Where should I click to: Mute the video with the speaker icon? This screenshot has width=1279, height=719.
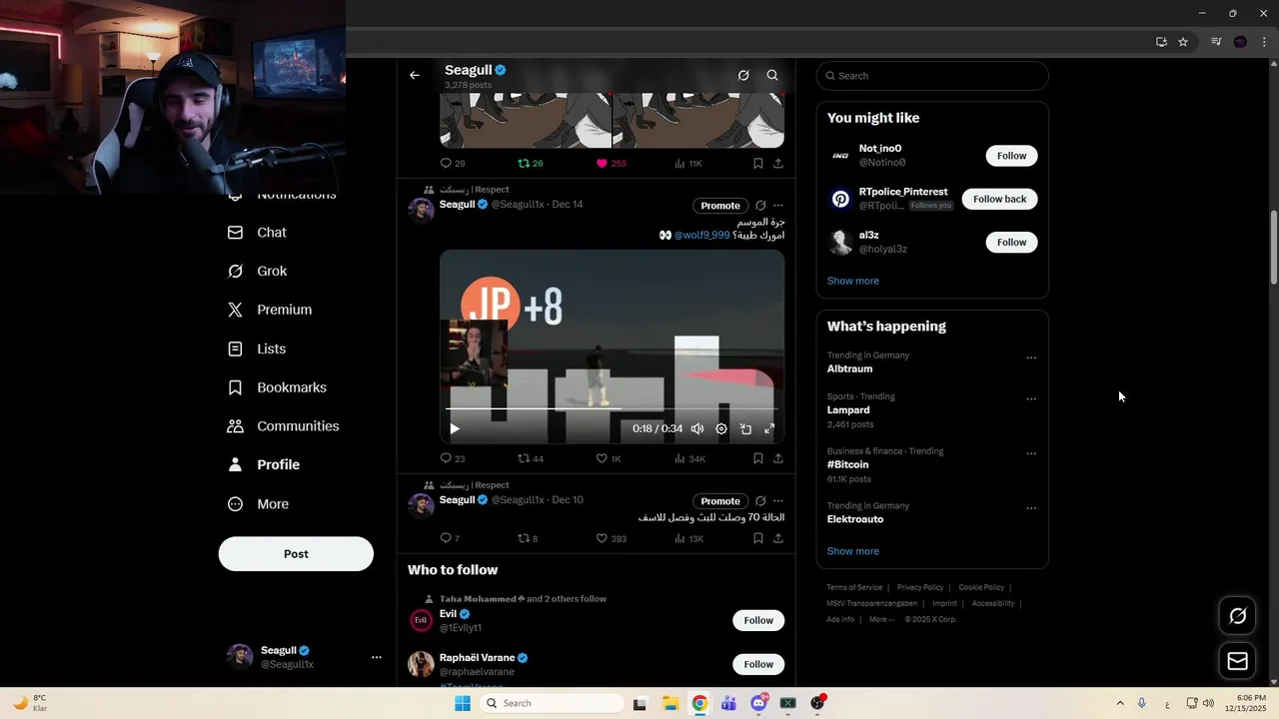tap(697, 428)
